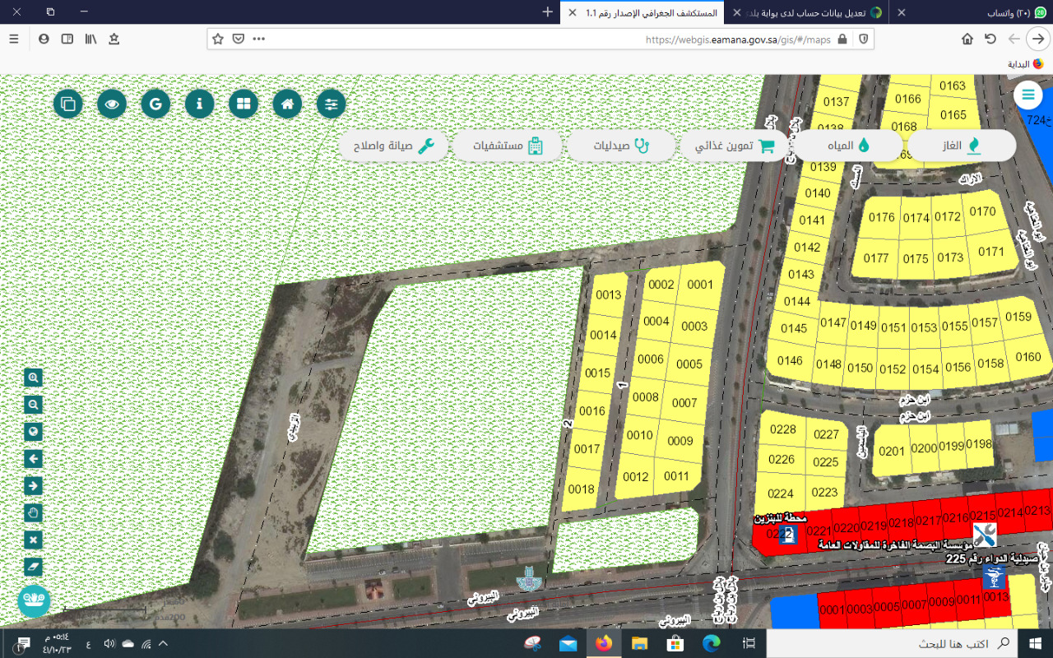Click the map zoom-out magnifier tool
The image size is (1053, 658).
click(33, 405)
